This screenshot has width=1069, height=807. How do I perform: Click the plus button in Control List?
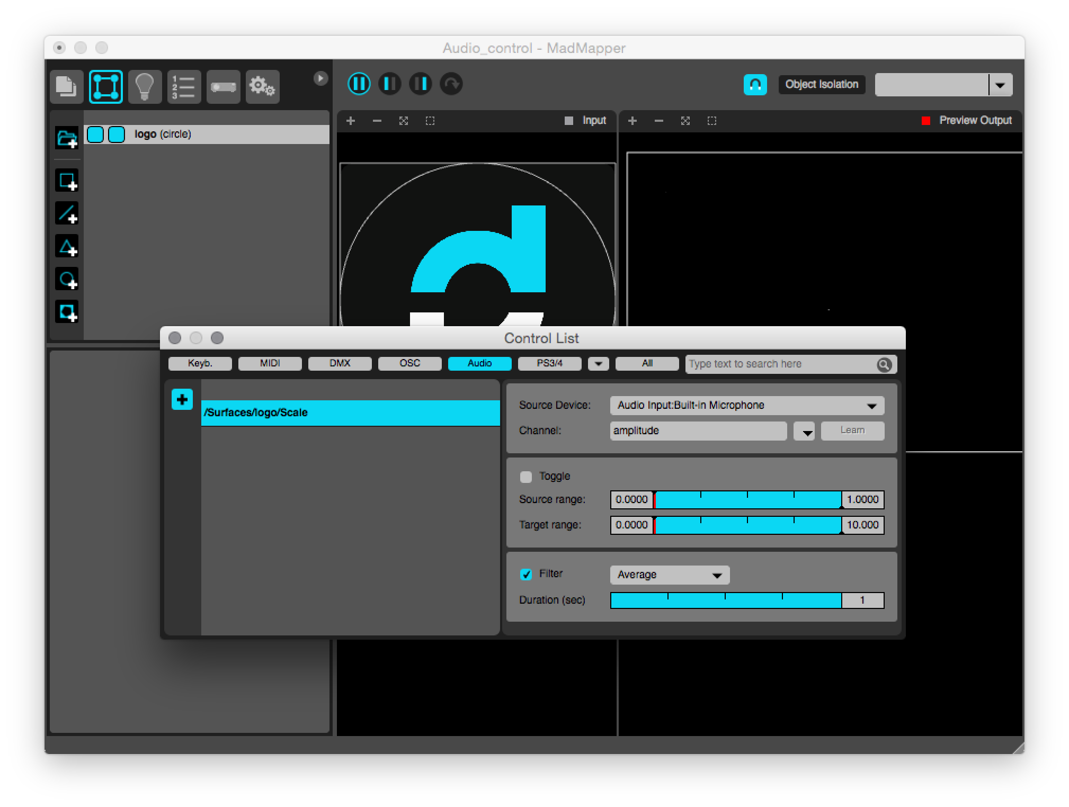[182, 399]
